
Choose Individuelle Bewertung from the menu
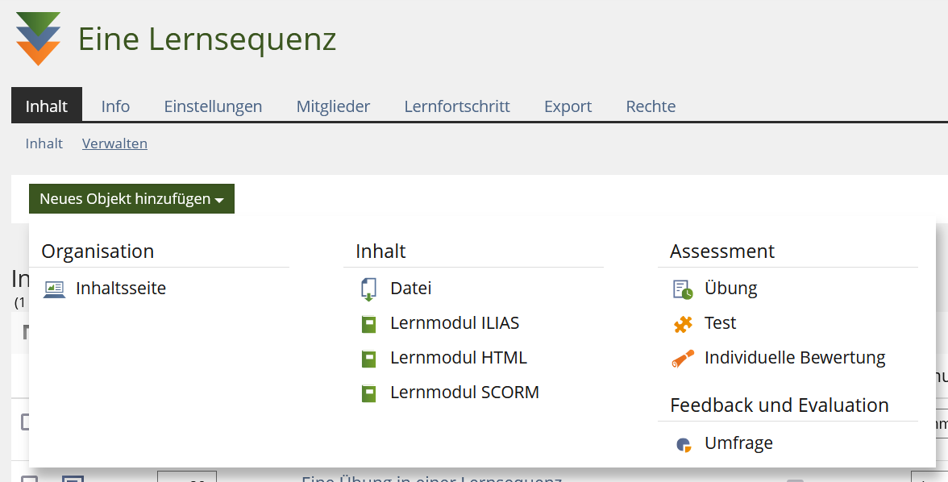click(x=795, y=358)
